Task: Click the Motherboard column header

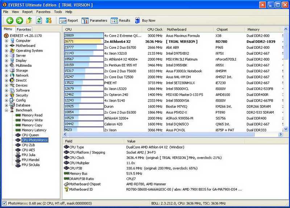Action: click(177, 29)
